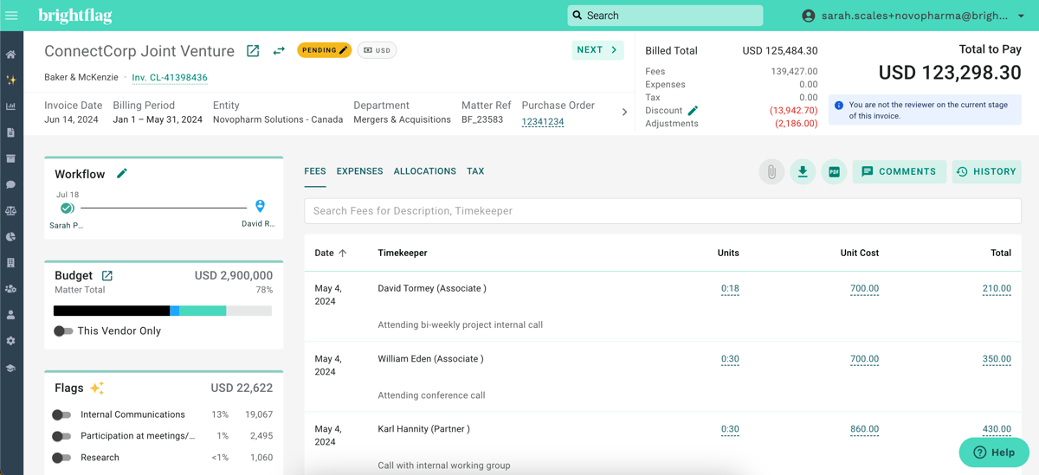The image size is (1039, 475).
Task: Open the archive box sidebar icon
Action: tap(11, 158)
